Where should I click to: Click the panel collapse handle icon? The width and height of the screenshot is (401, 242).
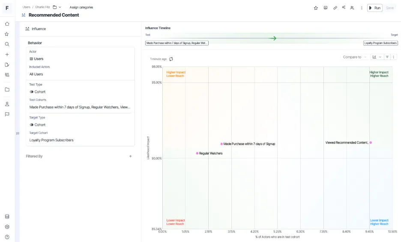click(x=18, y=133)
